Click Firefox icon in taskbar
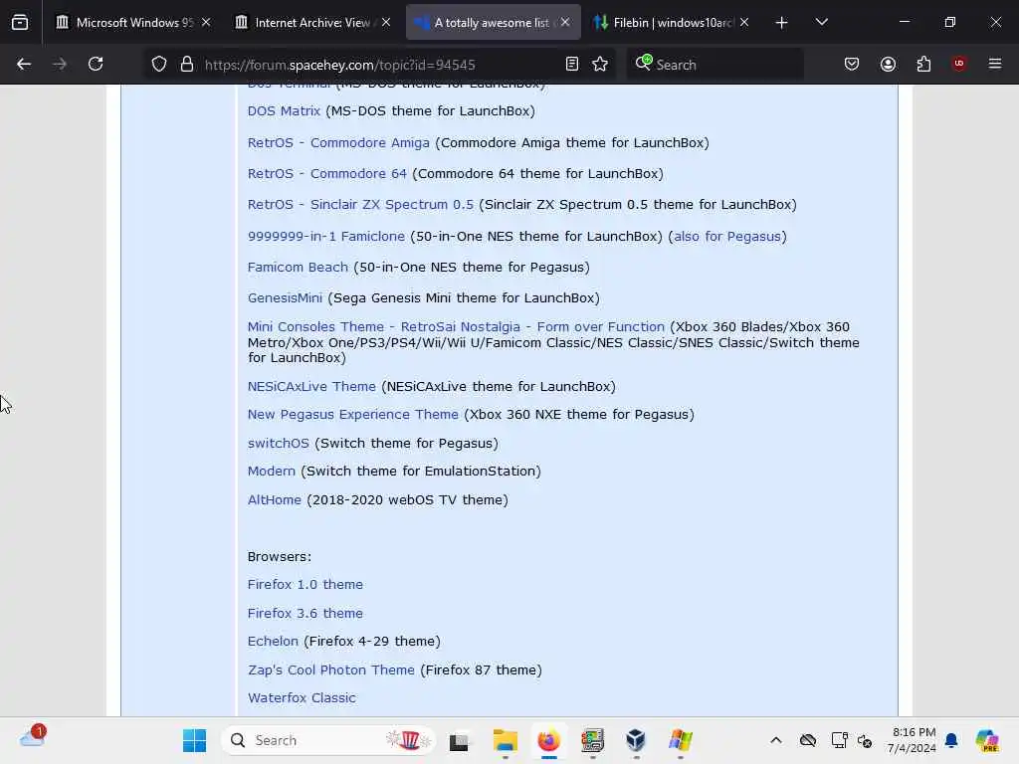The width and height of the screenshot is (1019, 764). 548,740
